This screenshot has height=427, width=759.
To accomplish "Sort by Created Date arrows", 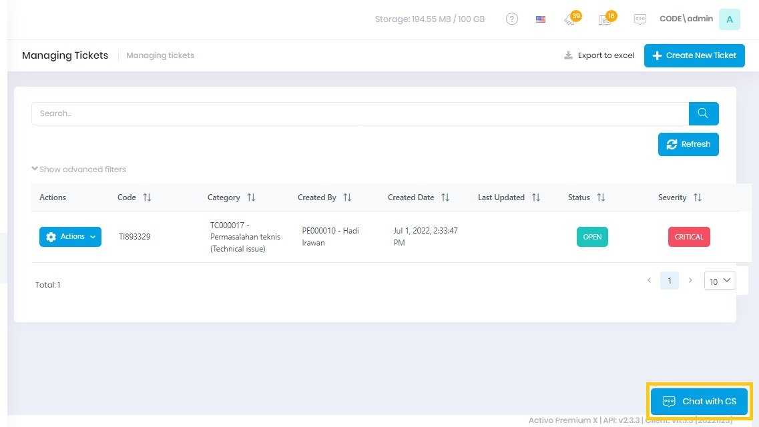I will click(x=445, y=197).
